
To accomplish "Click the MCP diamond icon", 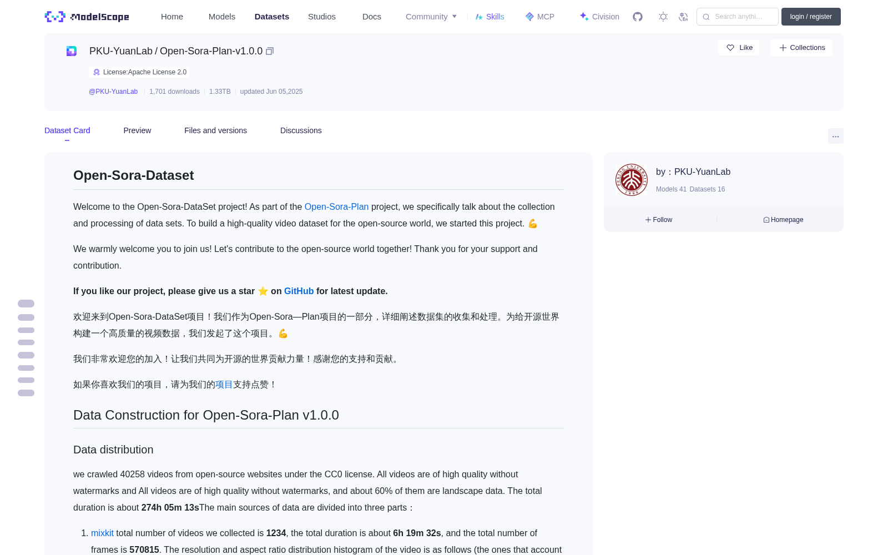I will pyautogui.click(x=529, y=17).
